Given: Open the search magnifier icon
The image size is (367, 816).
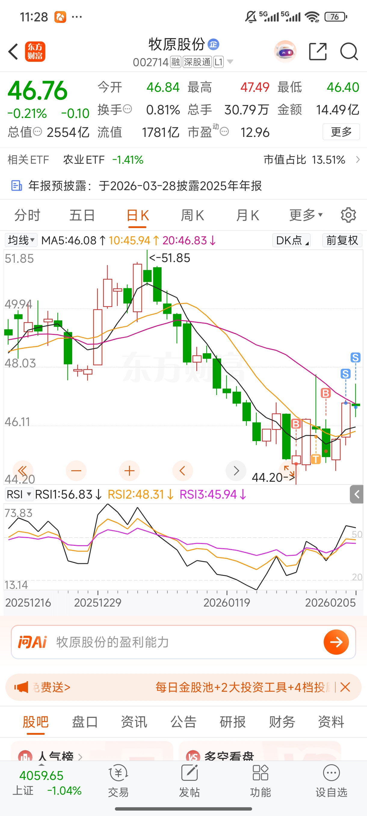Looking at the screenshot, I should [x=349, y=51].
